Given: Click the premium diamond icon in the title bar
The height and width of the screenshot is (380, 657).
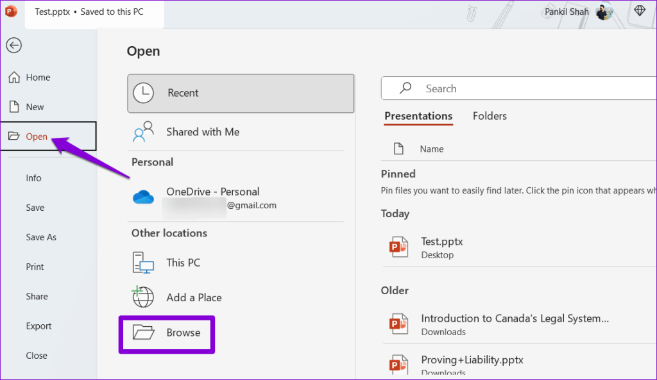Looking at the screenshot, I should pos(639,10).
